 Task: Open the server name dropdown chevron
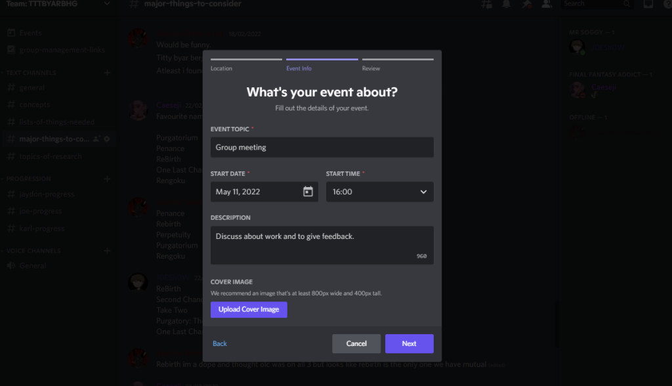(107, 4)
